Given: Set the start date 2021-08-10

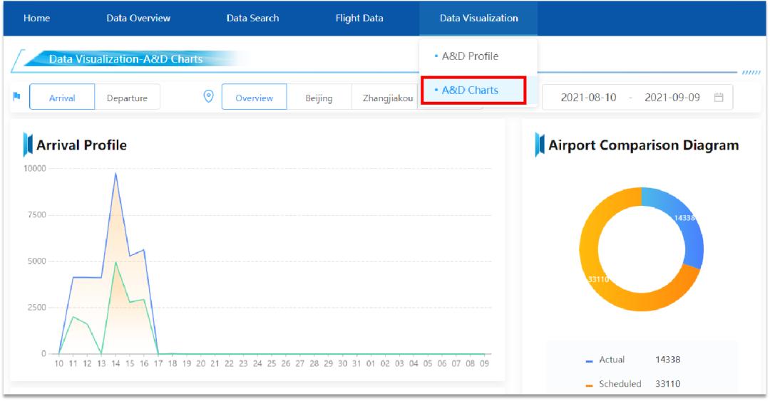Looking at the screenshot, I should pyautogui.click(x=588, y=97).
